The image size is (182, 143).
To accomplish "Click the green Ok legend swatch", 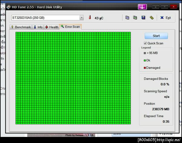I will (145, 60).
